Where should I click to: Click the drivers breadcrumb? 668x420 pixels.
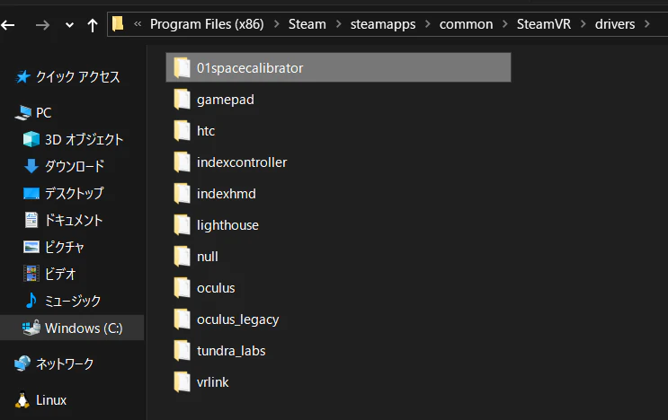(615, 24)
